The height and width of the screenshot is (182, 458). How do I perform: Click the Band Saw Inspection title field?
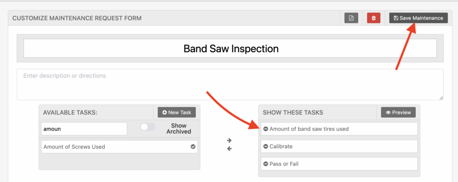click(x=230, y=48)
